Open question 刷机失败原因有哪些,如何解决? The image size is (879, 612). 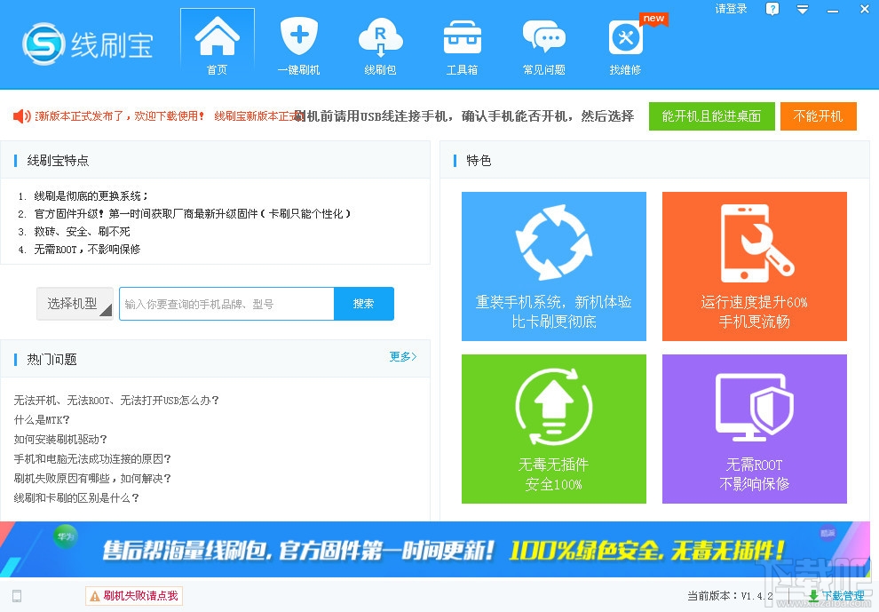[92, 479]
